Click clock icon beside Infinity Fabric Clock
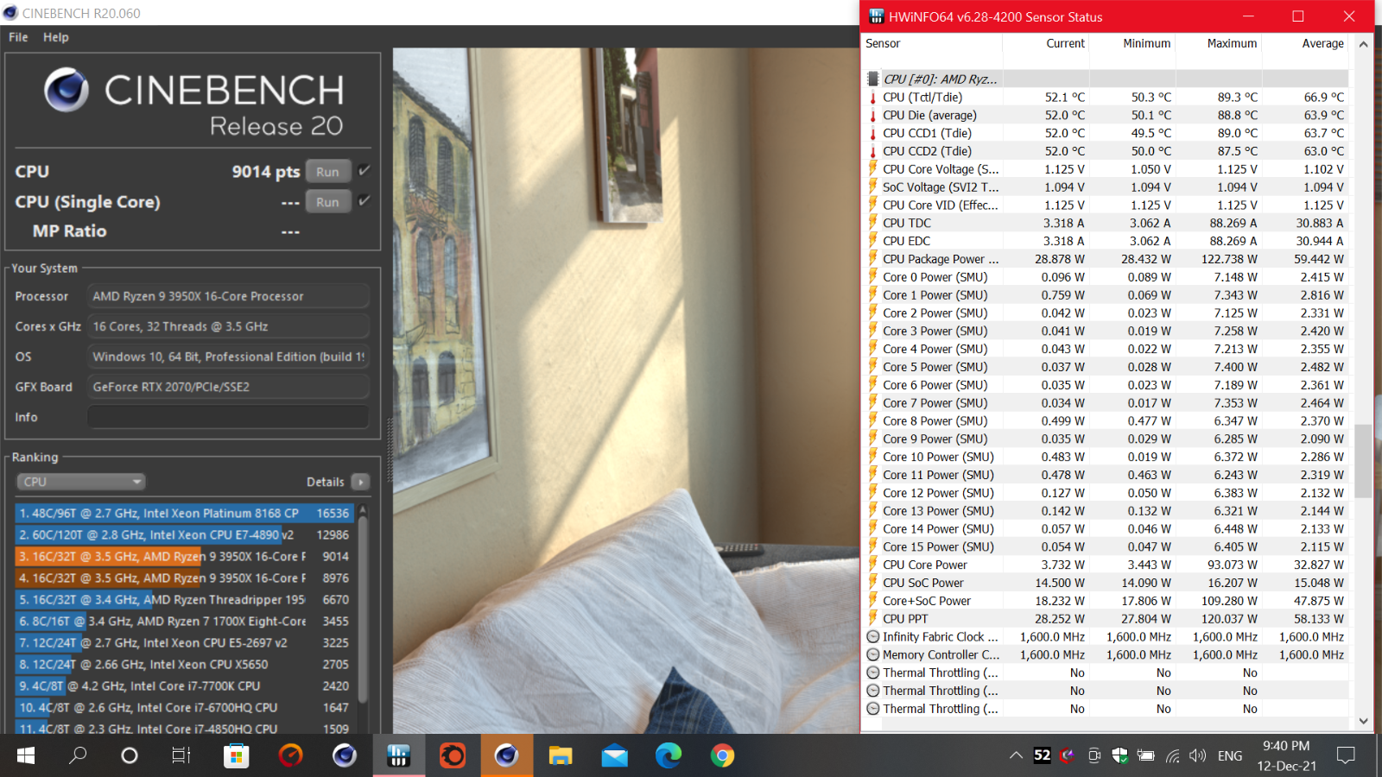This screenshot has width=1382, height=777. (873, 636)
